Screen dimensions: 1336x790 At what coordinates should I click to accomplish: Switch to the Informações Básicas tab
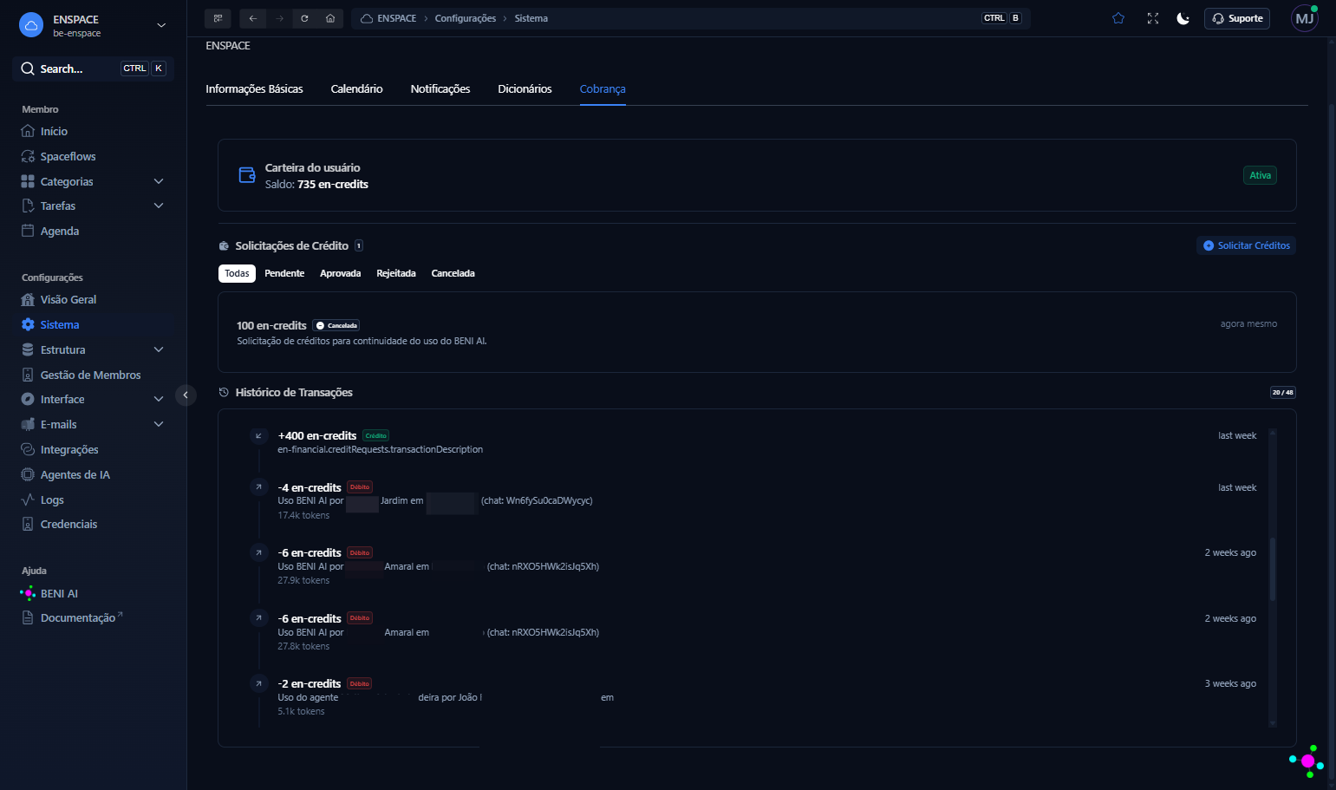[254, 89]
